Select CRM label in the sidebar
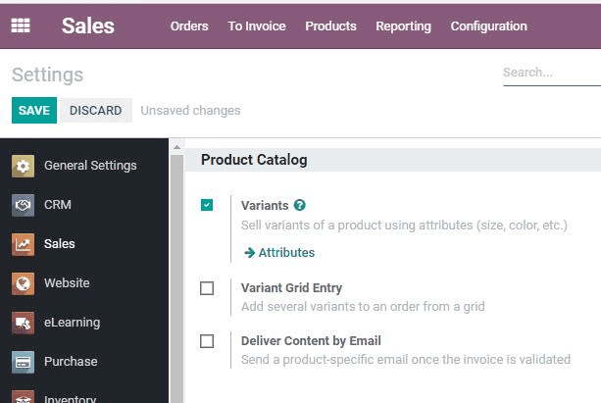 coord(58,205)
